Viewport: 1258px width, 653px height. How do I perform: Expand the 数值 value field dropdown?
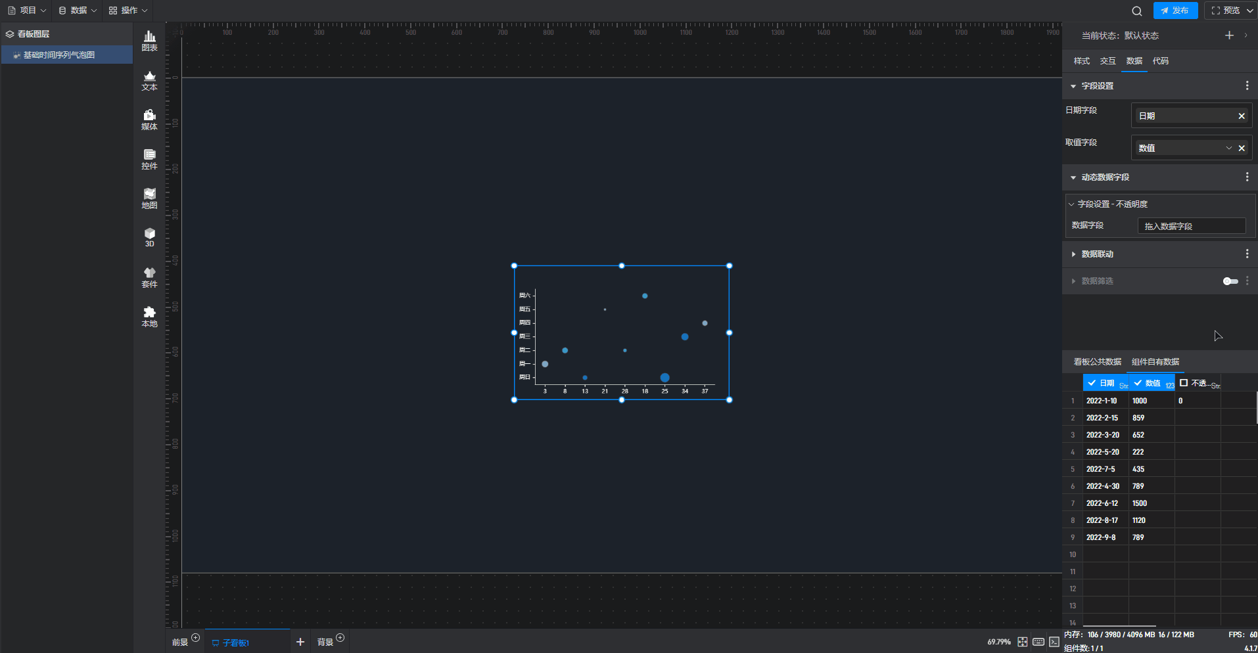coord(1228,148)
